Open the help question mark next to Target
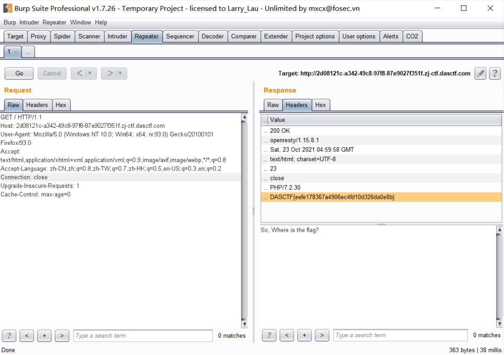Image resolution: width=504 pixels, height=355 pixels. pos(495,73)
